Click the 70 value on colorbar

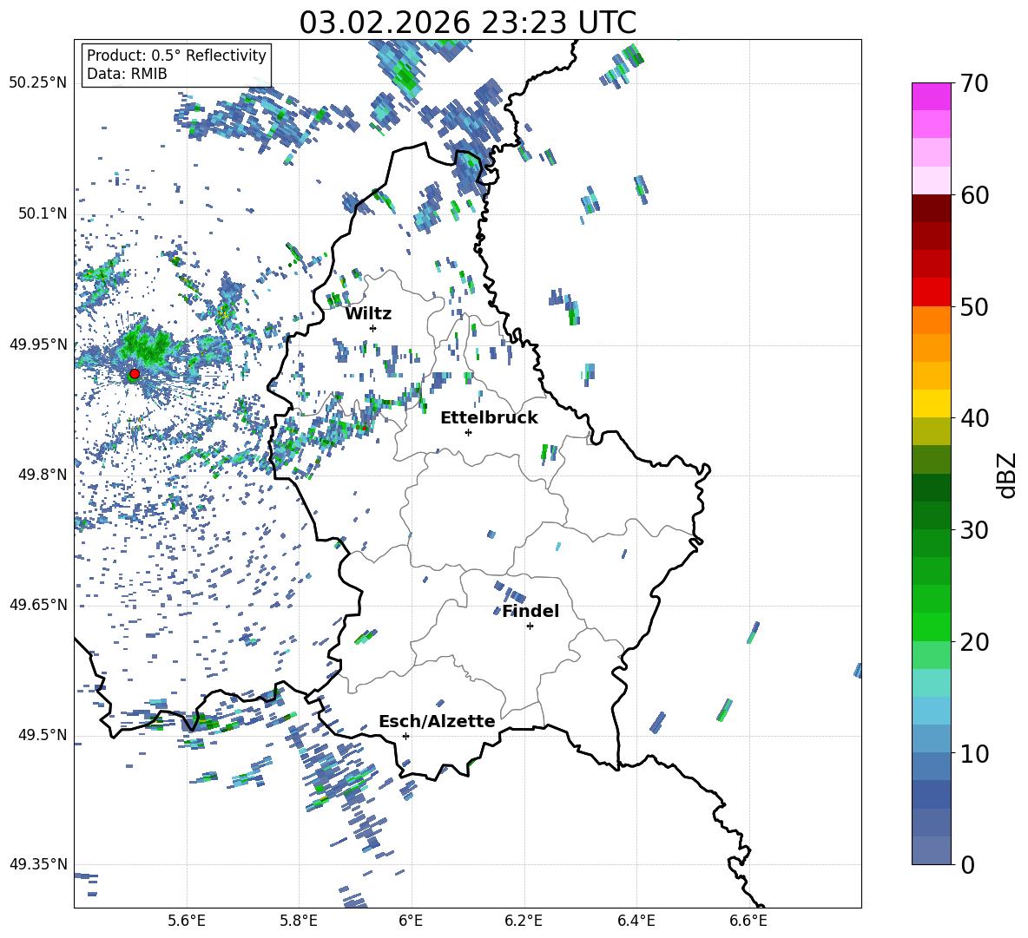(974, 84)
